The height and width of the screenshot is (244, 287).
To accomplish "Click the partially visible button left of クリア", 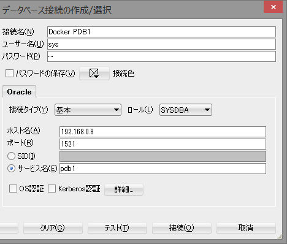I will coord(9,228).
